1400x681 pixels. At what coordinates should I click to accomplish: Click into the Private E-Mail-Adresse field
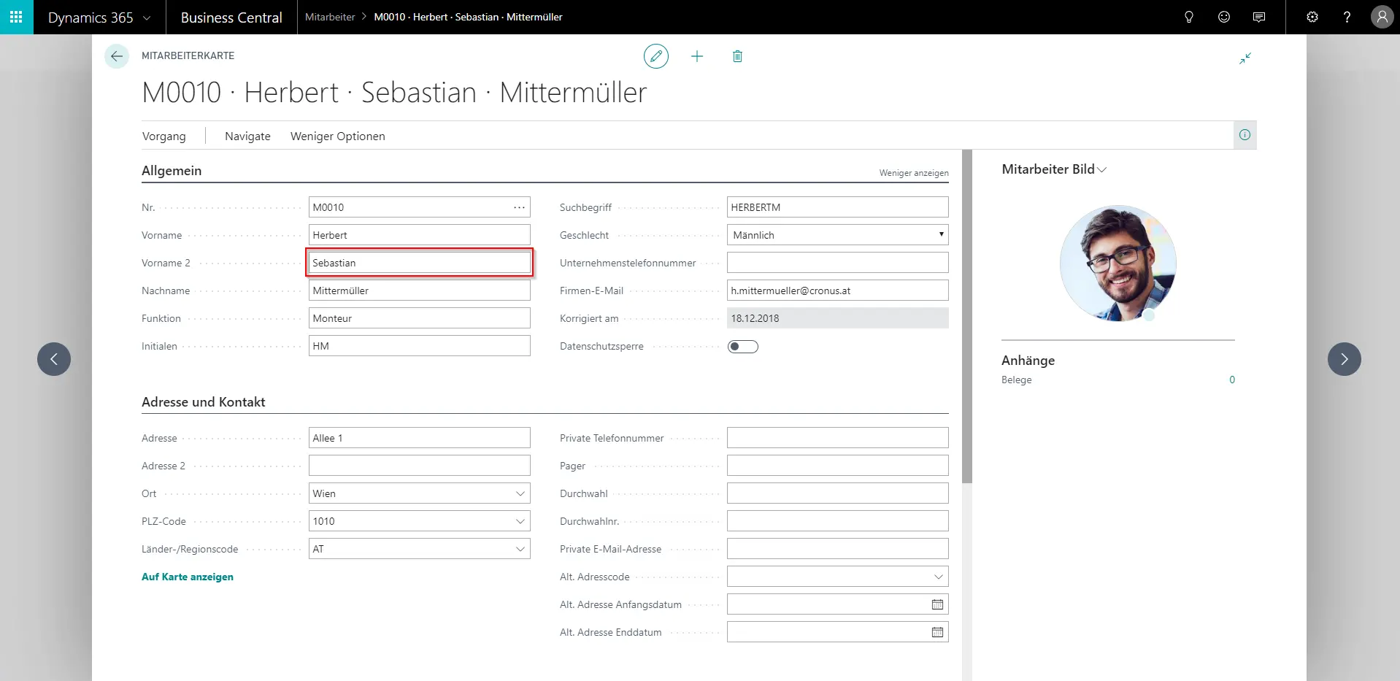pyautogui.click(x=838, y=549)
